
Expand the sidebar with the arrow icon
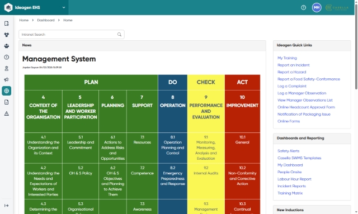6,206
